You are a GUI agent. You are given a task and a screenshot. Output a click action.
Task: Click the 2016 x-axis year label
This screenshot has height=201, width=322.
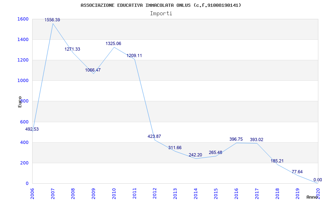tap(236, 193)
